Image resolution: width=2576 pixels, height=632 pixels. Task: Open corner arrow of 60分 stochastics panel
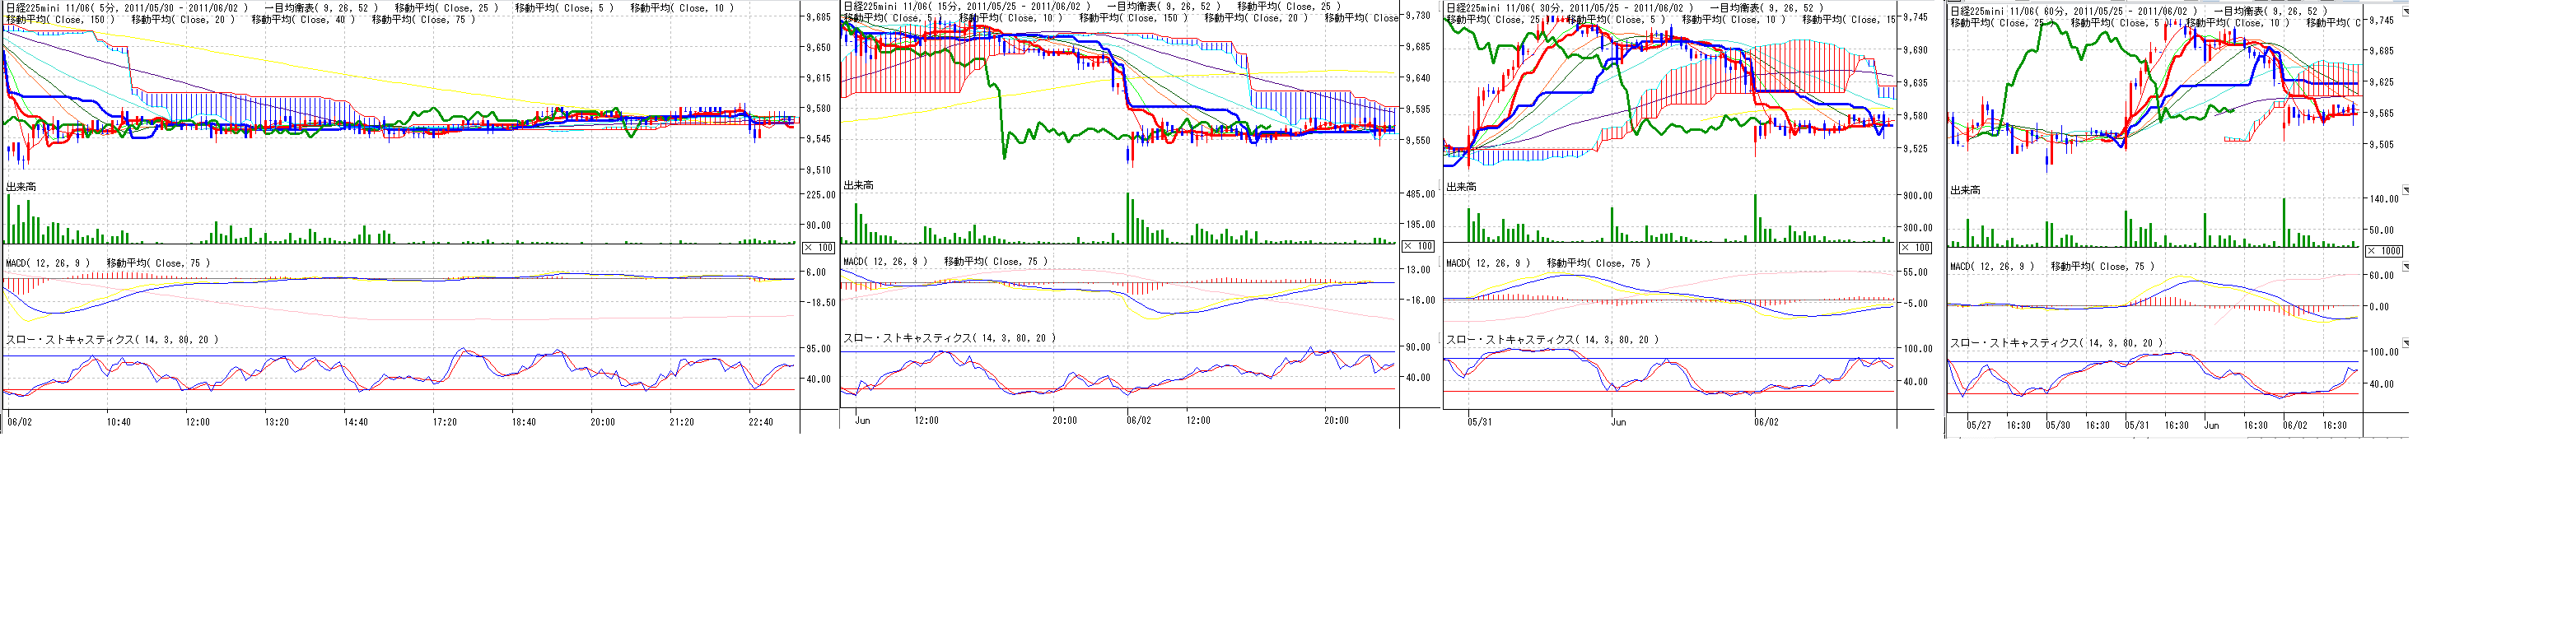2406,343
